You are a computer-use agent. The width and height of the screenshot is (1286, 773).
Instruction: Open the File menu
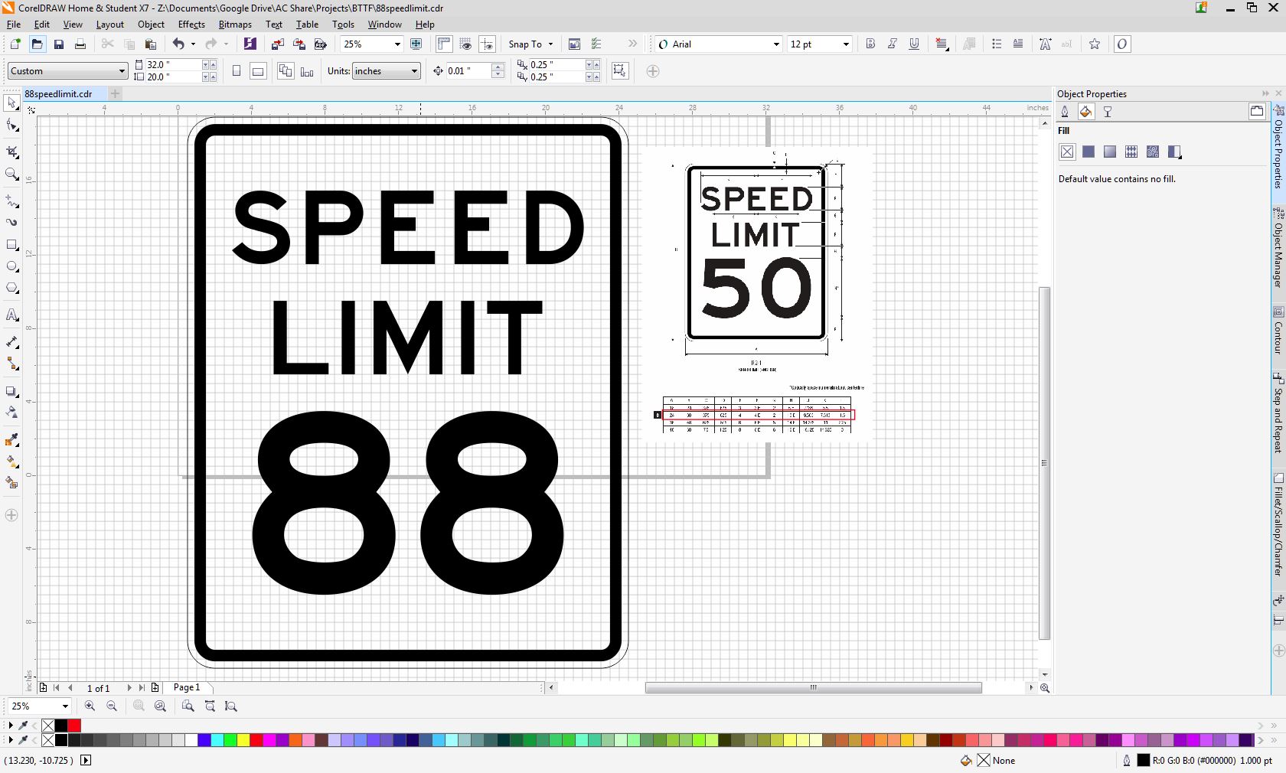pyautogui.click(x=14, y=24)
